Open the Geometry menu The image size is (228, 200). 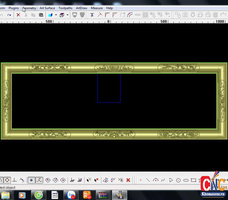(x=29, y=8)
